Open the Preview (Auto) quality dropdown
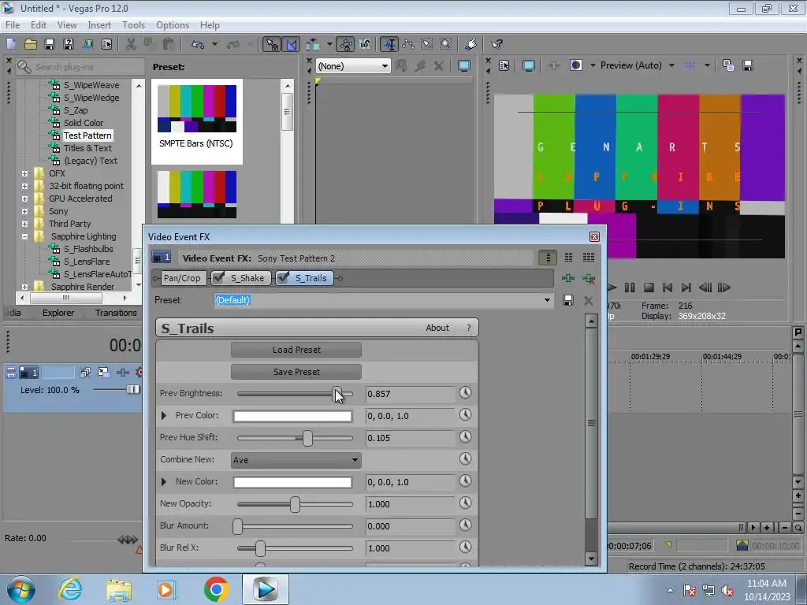 [671, 65]
